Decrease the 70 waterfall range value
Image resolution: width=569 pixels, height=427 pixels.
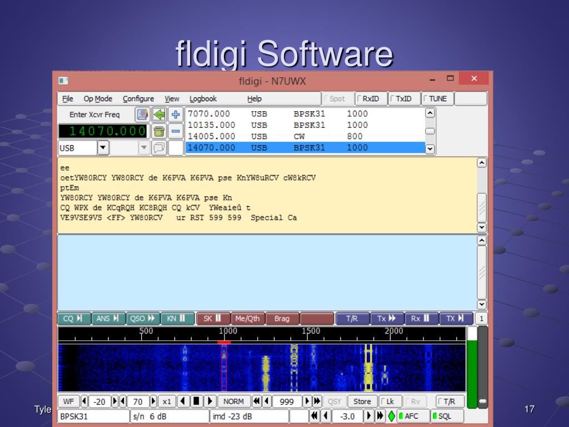[123, 401]
